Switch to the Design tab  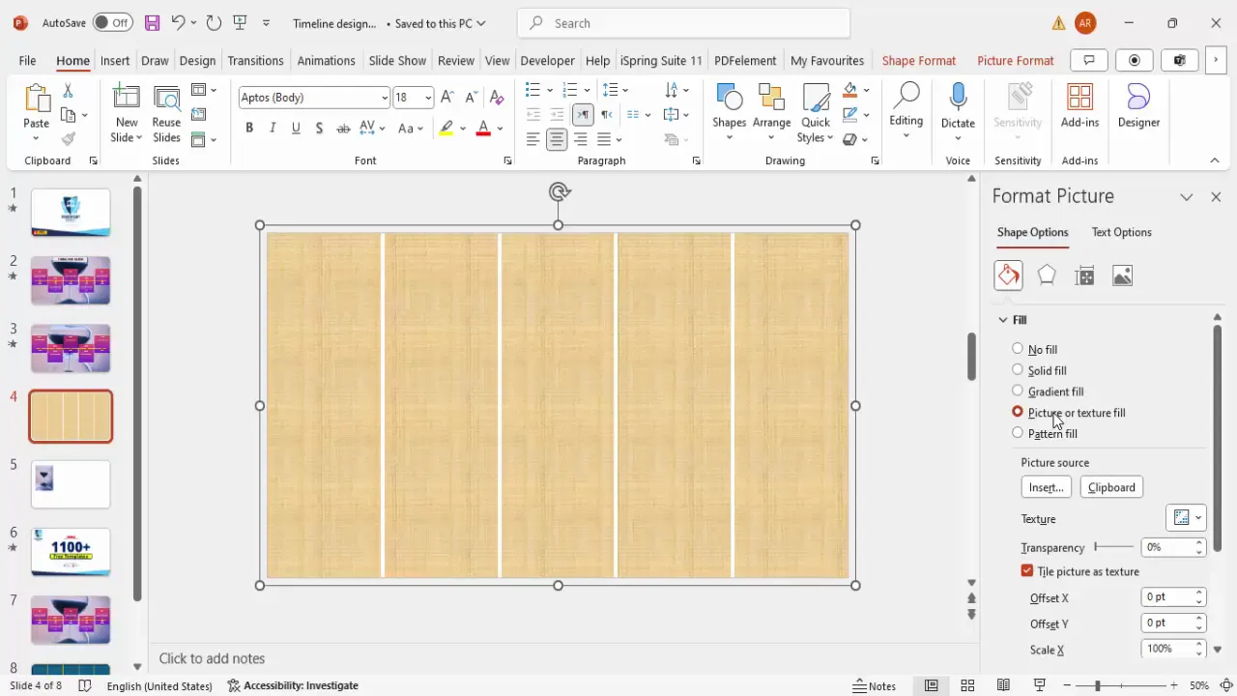coord(197,60)
